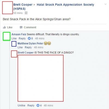Open Brett Cooper's name in the post header

pos(23,5)
